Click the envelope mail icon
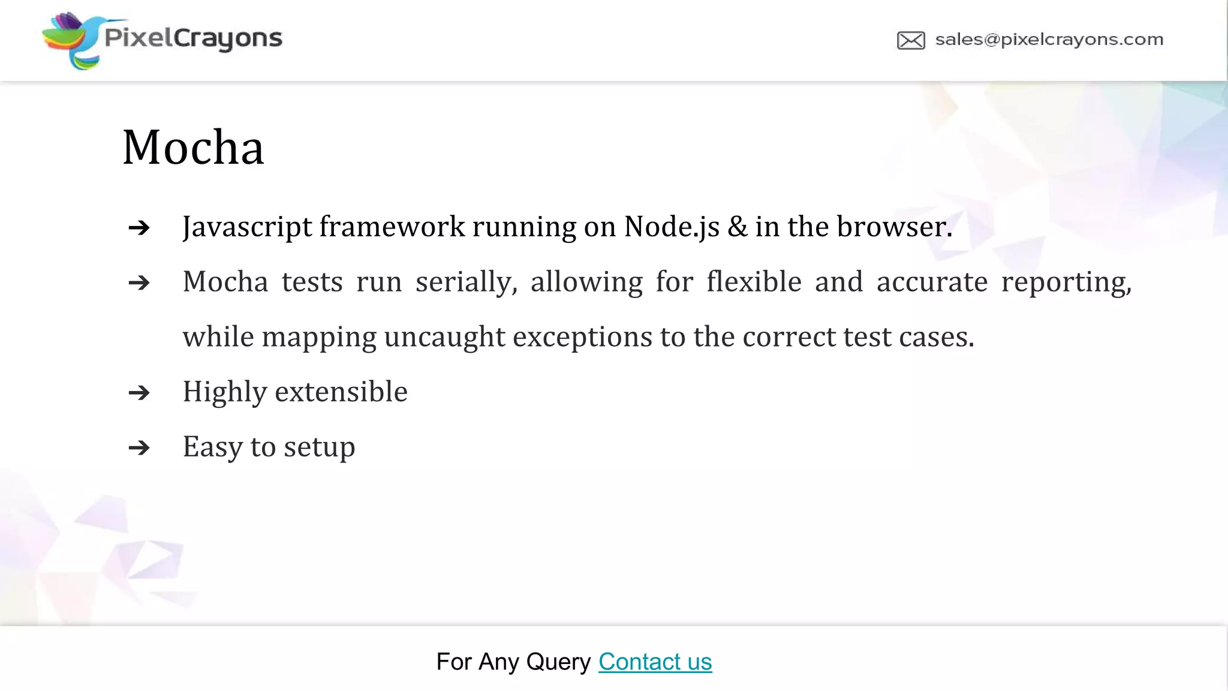 (x=911, y=40)
